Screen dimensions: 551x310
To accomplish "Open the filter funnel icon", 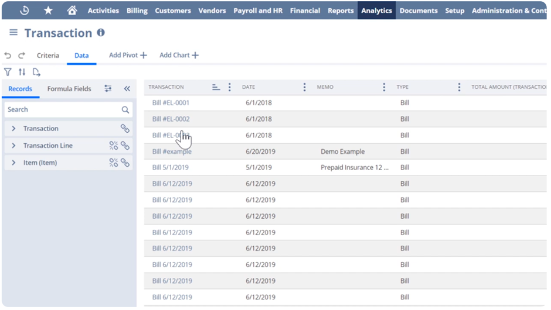I will click(x=8, y=73).
